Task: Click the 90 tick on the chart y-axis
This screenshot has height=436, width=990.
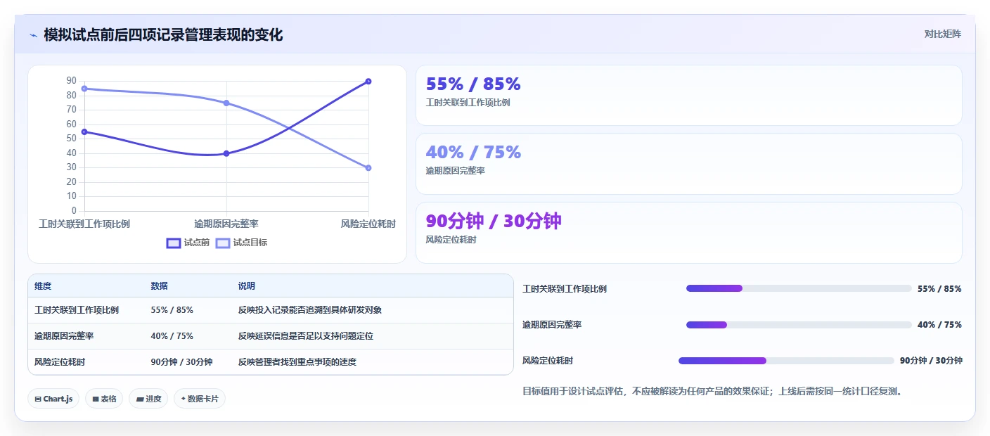Action: pyautogui.click(x=72, y=81)
